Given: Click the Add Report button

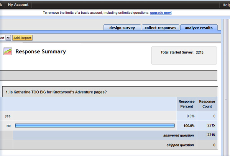Looking at the screenshot, I should [x=22, y=38].
